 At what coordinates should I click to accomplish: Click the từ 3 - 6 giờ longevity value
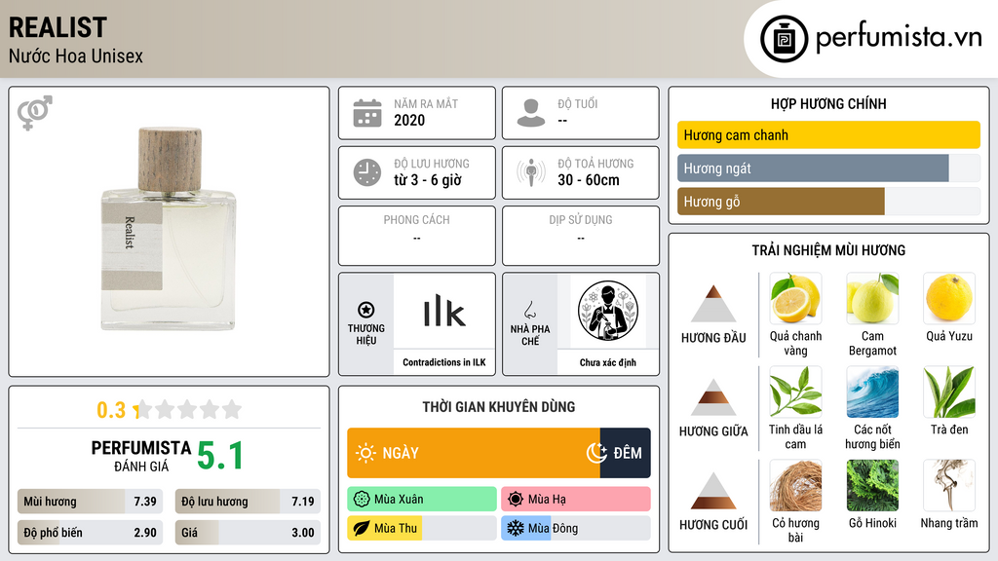tap(428, 180)
